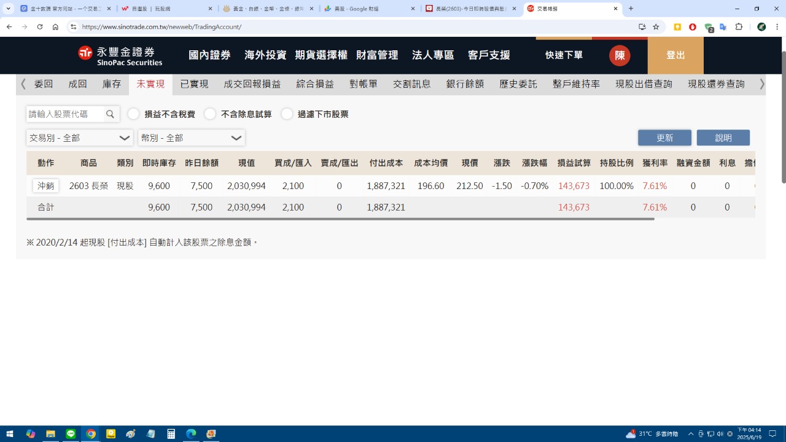Open the 國內證券 navigation menu
The image size is (786, 442).
click(209, 55)
